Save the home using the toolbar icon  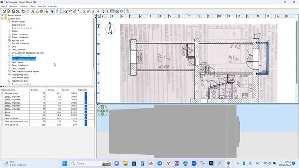[14, 11]
